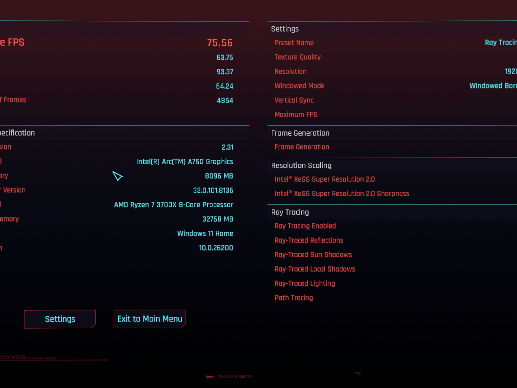The height and width of the screenshot is (388, 517).
Task: Click the 64.24 value
Action: [225, 86]
